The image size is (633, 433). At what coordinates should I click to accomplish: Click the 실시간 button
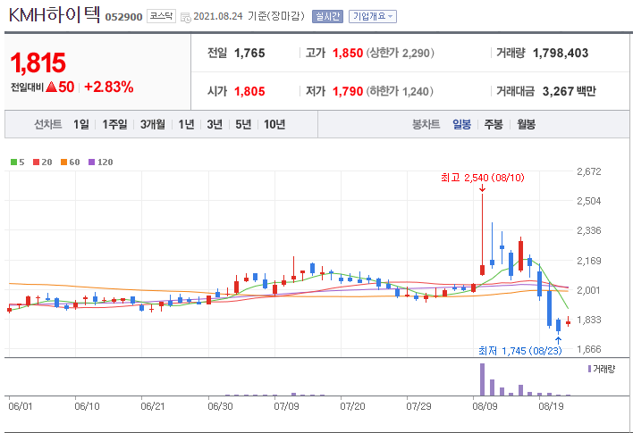point(327,17)
